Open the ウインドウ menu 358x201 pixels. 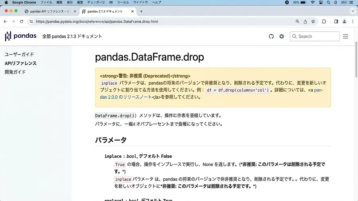[x=140, y=2]
